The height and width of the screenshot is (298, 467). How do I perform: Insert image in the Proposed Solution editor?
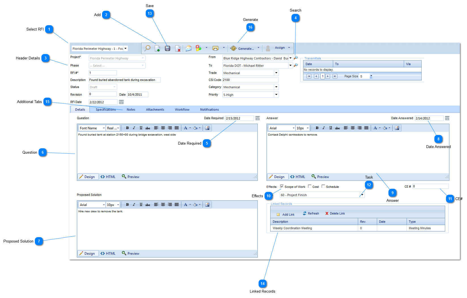click(x=207, y=205)
